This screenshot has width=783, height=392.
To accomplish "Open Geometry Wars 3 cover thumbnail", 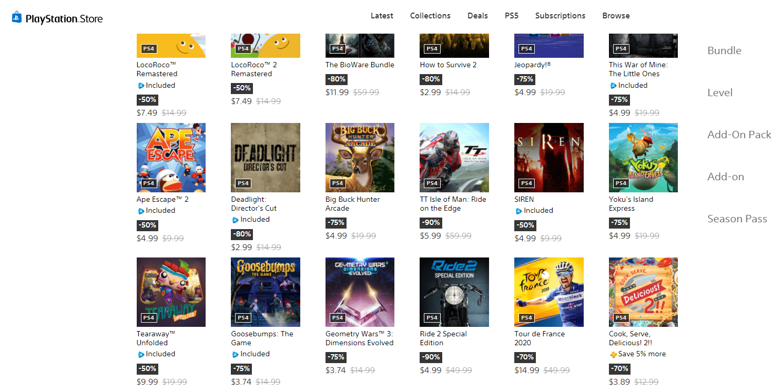I will click(x=360, y=292).
